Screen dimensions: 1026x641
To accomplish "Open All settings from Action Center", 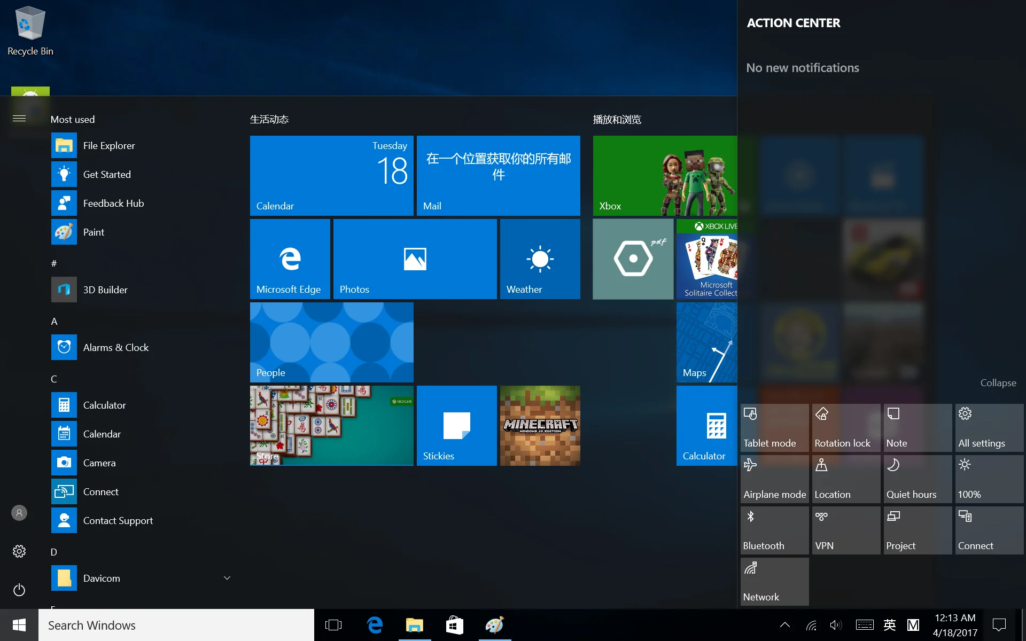I will (989, 428).
